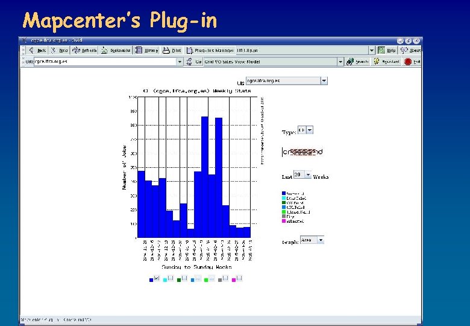
Task: Go back with the Back toolbar button
Action: pos(37,51)
